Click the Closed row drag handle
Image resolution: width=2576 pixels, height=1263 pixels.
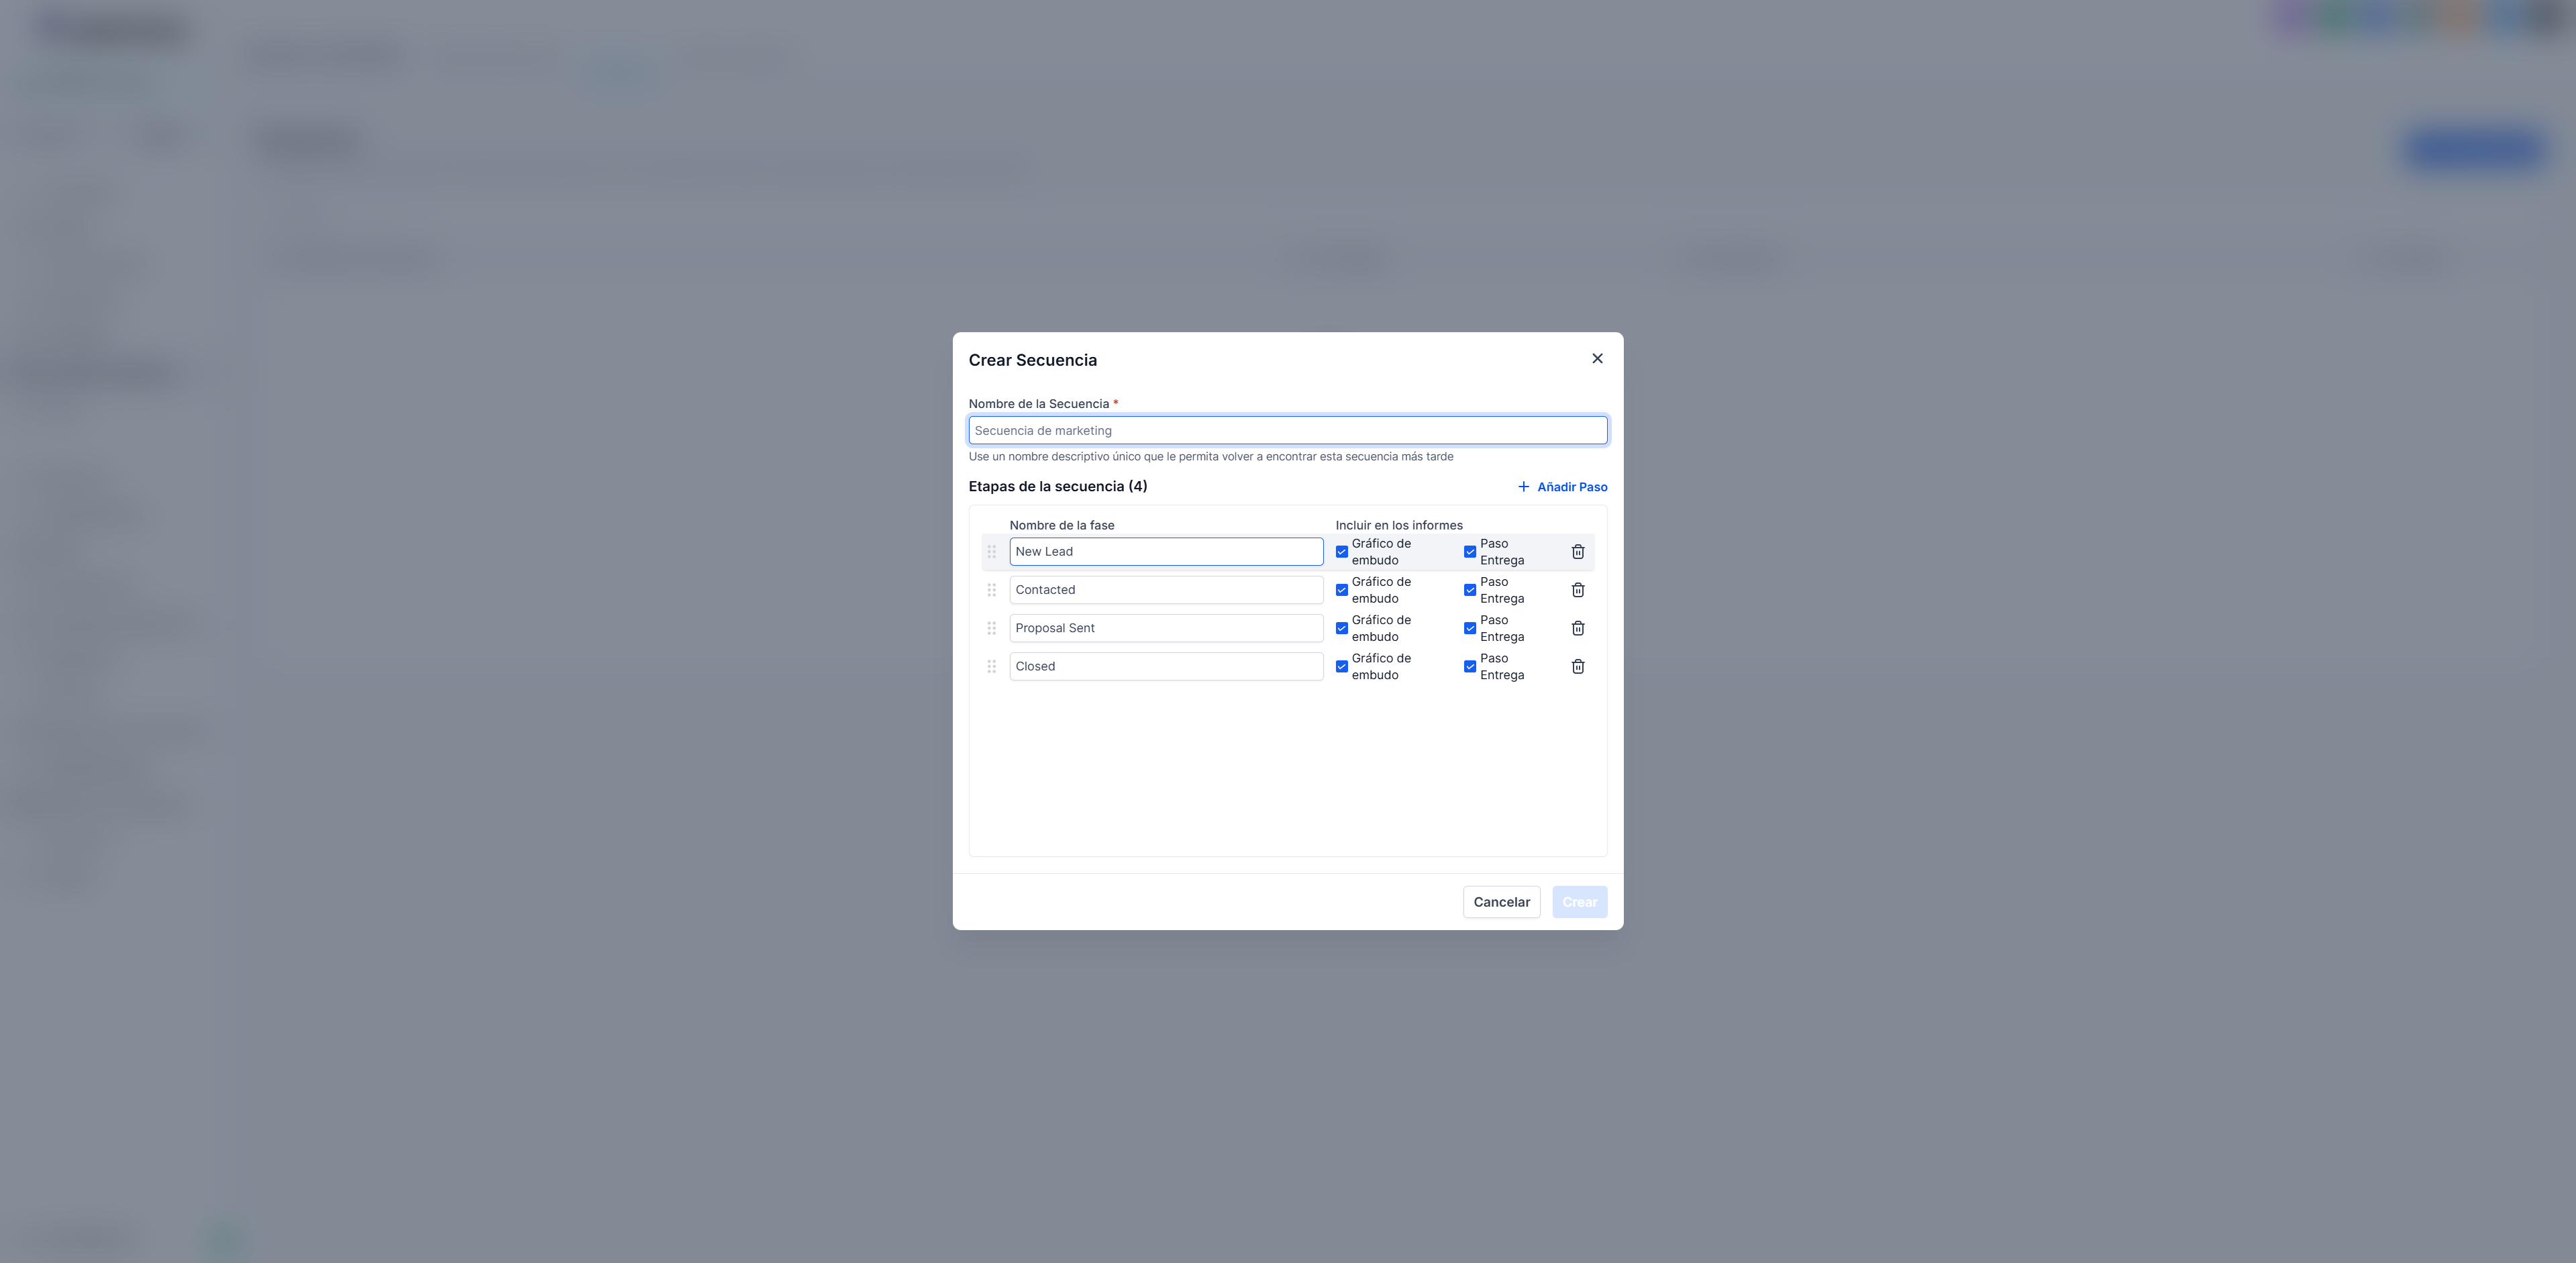(x=991, y=667)
